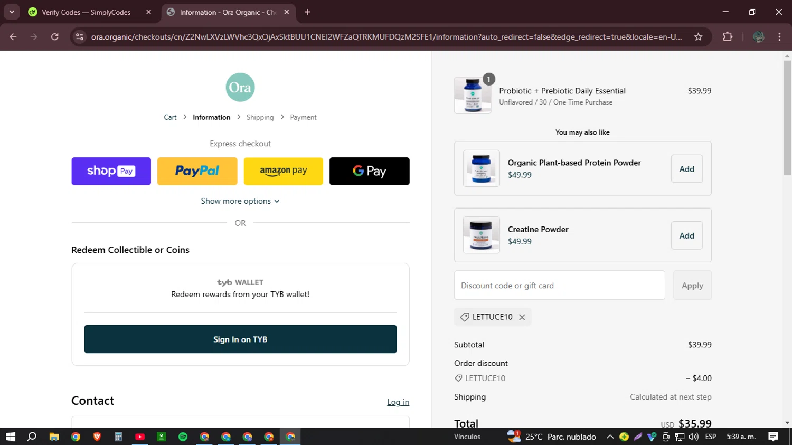
Task: Add Creatine Powder to order
Action: [x=687, y=235]
